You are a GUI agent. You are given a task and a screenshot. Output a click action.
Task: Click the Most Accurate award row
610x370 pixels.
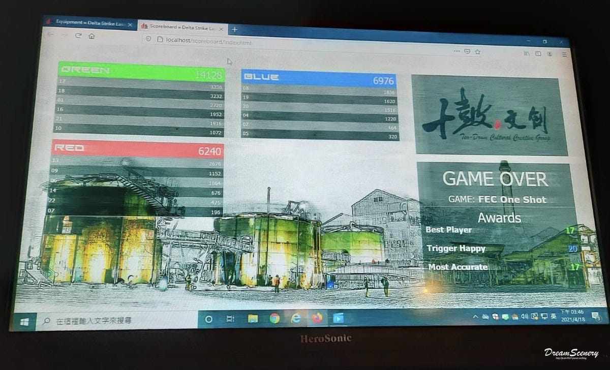click(x=503, y=267)
